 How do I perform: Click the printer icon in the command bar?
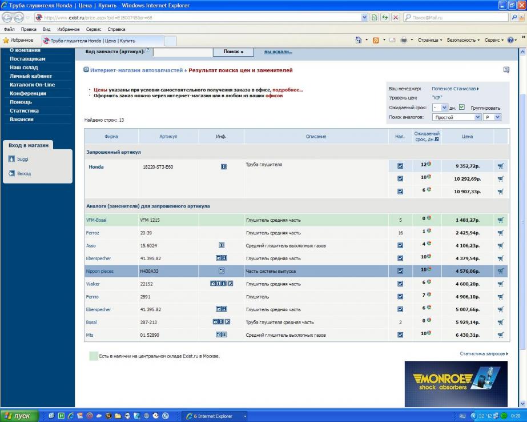(404, 40)
